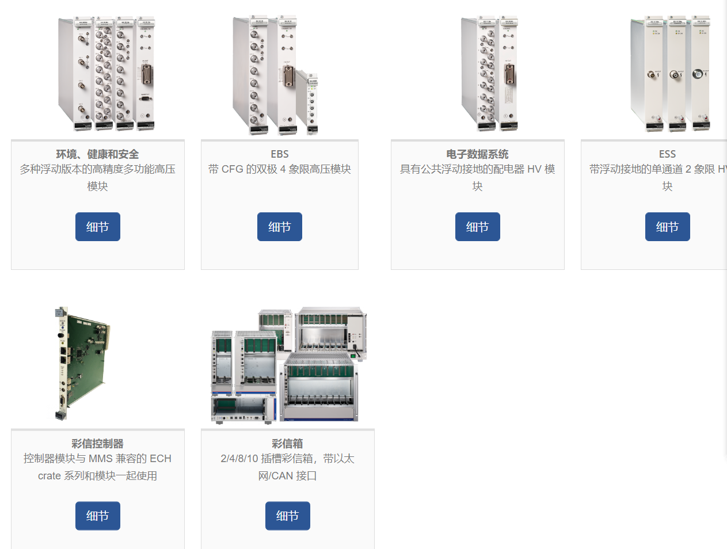The height and width of the screenshot is (549, 727).
Task: Click 细节 button under 环境、健康和安全
Action: (x=98, y=227)
